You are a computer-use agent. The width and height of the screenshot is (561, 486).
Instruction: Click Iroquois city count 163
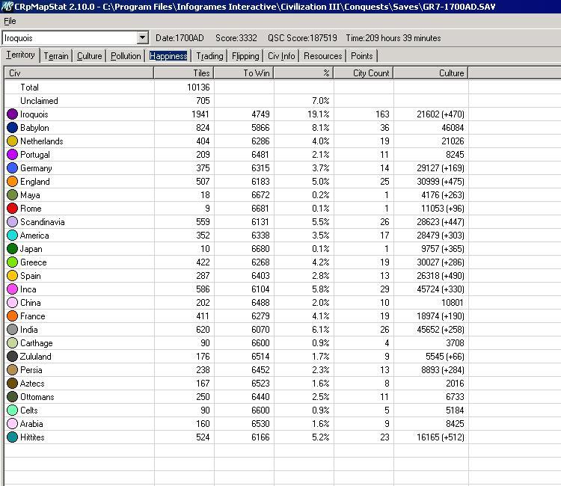(382, 114)
